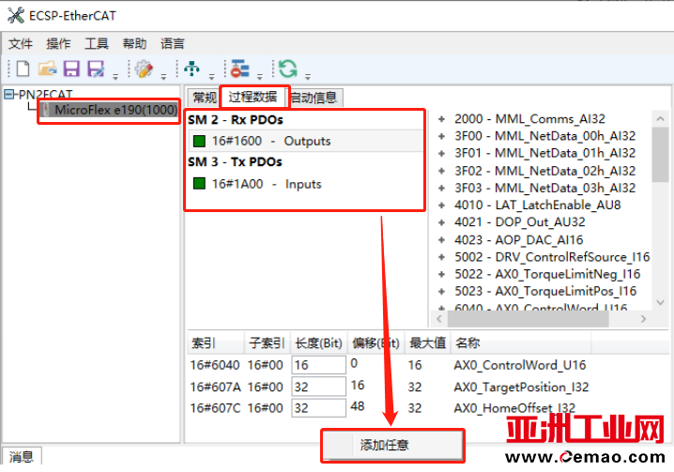
Task: Click the ECSP-EtherCAT wrench app icon
Action: point(16,15)
